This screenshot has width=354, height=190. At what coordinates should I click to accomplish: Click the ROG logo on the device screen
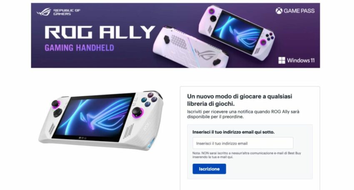pyautogui.click(x=101, y=116)
